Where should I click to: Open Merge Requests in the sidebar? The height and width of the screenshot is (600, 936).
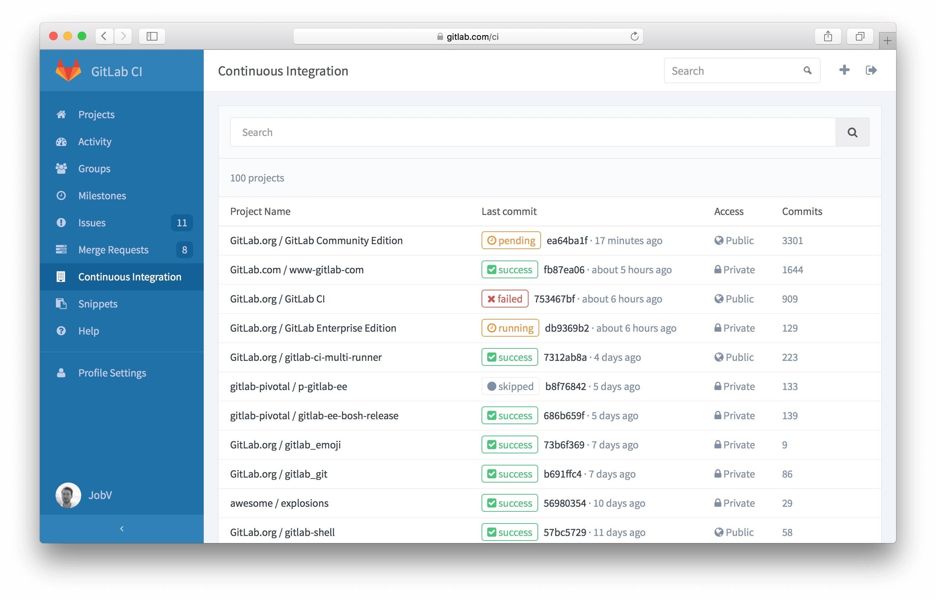point(121,249)
